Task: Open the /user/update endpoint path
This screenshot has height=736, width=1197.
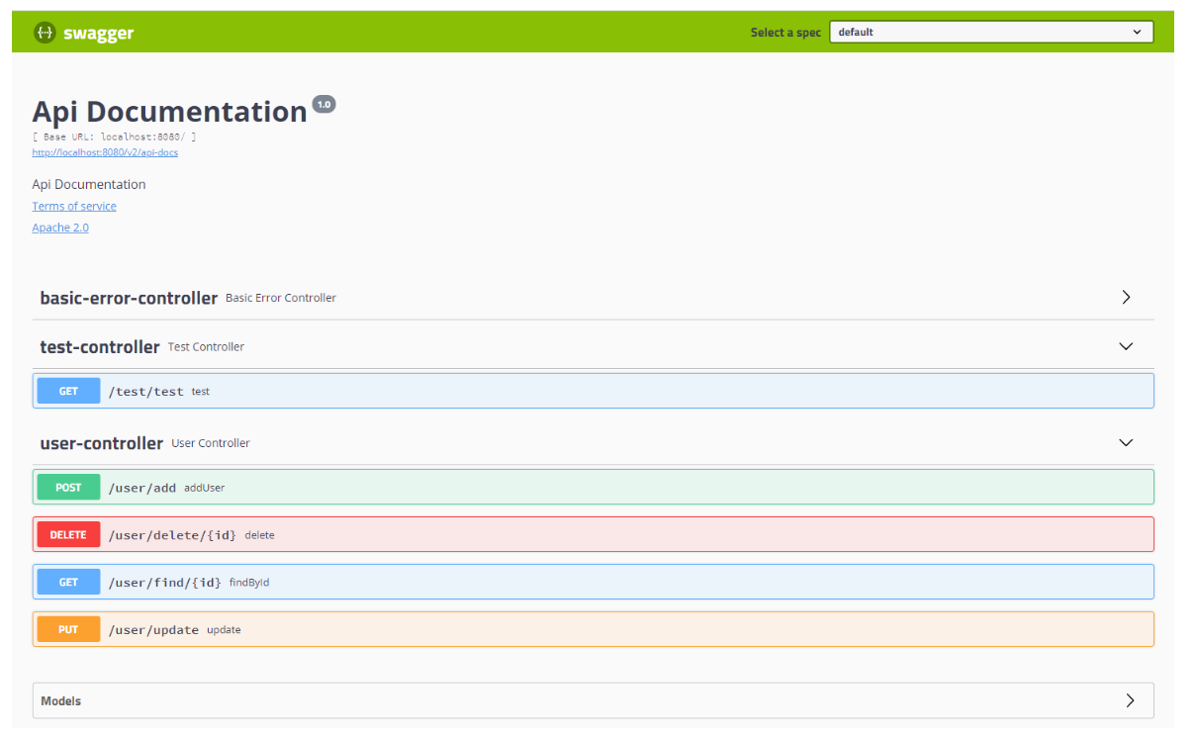Action: [x=153, y=630]
